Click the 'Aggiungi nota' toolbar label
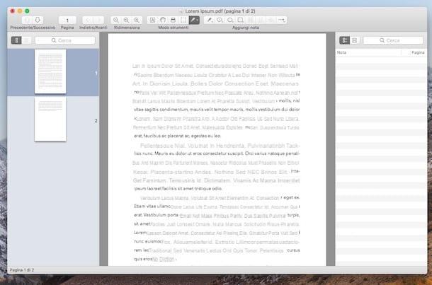This screenshot has height=285, width=432. coord(246,28)
